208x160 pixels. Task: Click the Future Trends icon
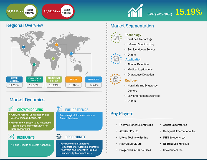(60, 109)
